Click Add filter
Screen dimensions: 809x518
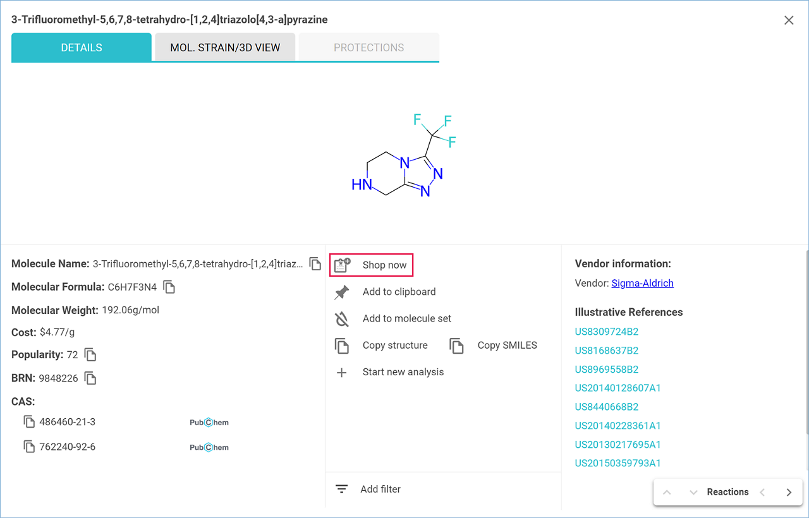pos(380,489)
